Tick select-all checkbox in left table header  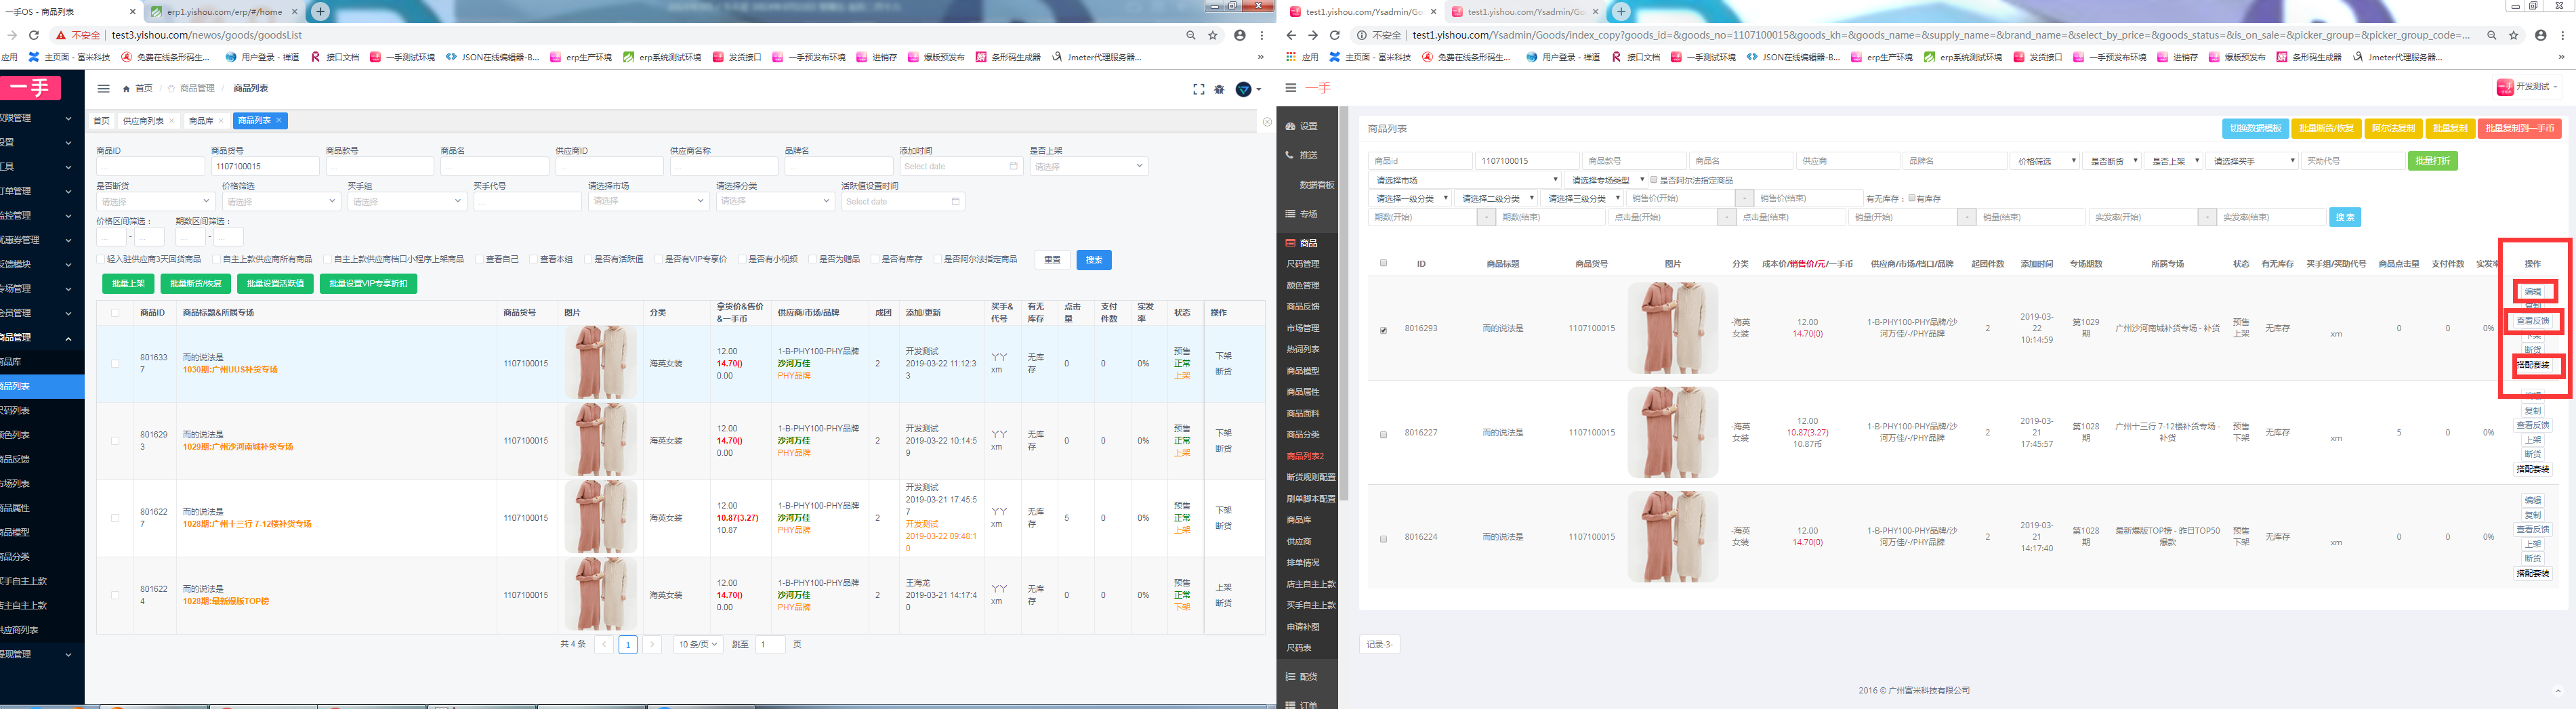[115, 313]
